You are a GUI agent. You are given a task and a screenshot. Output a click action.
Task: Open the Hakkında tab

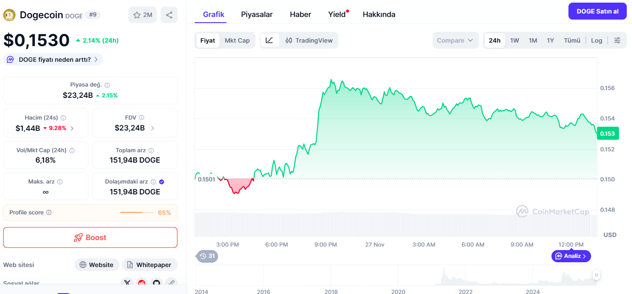[x=379, y=14]
